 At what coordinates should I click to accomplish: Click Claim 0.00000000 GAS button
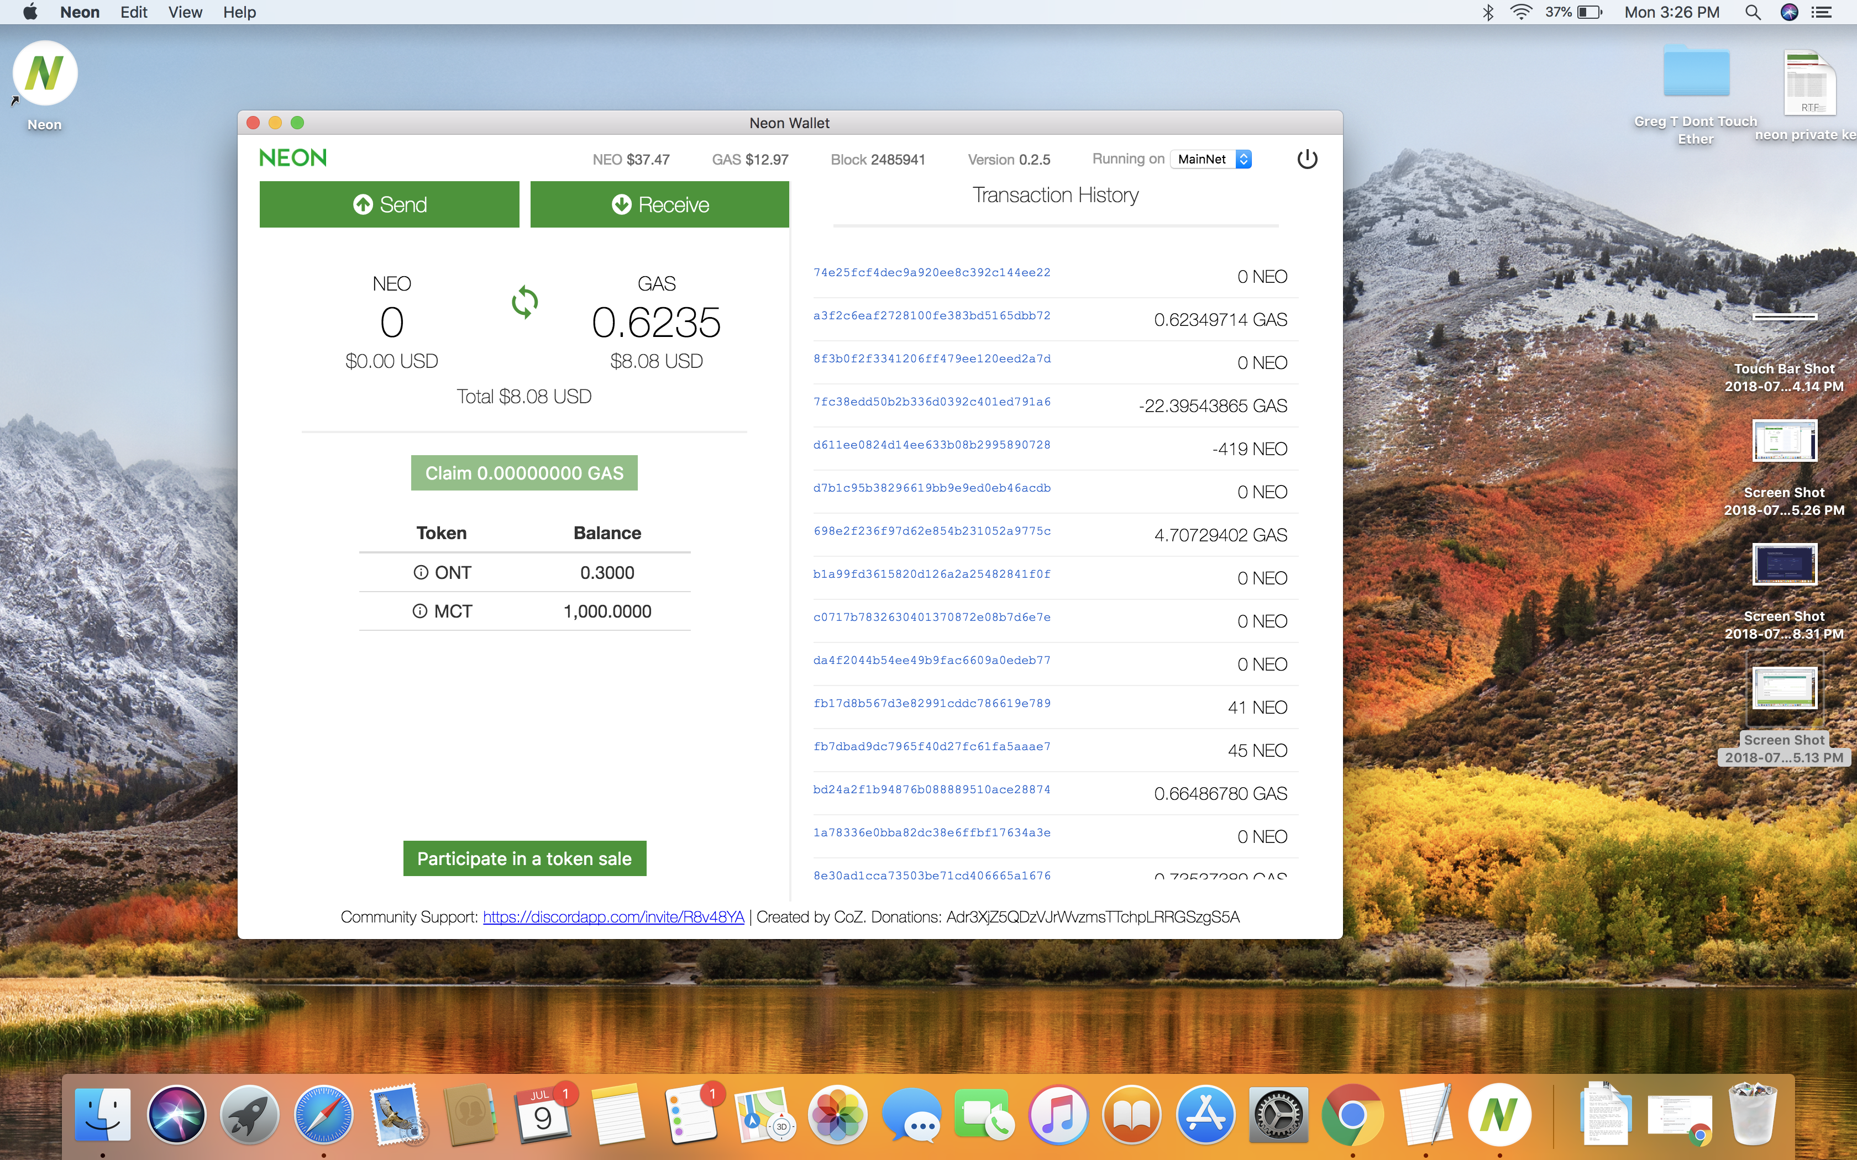524,473
